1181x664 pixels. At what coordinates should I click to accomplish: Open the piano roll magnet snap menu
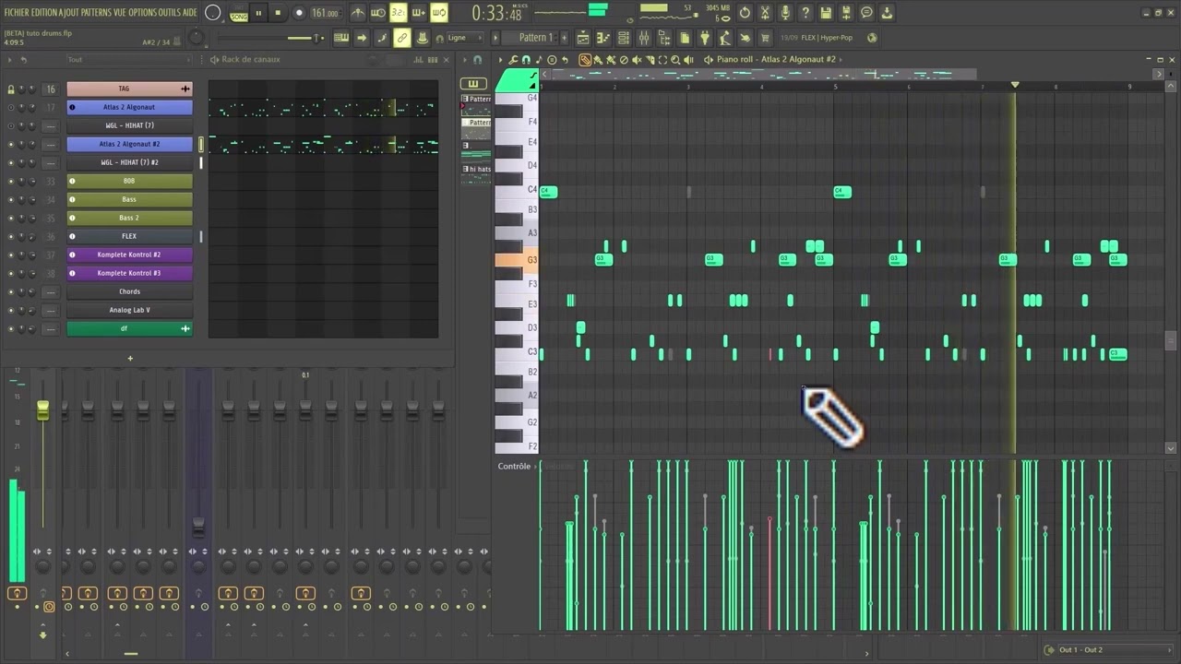click(526, 60)
